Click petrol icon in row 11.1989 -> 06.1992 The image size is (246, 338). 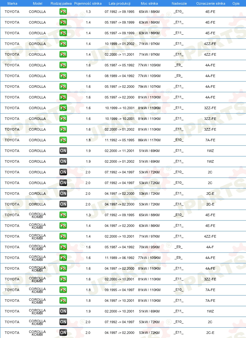click(x=63, y=258)
